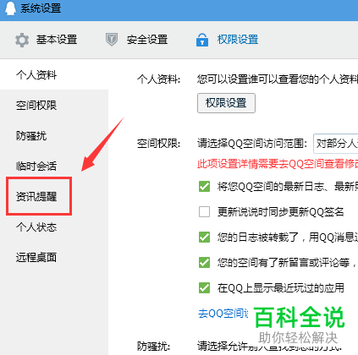Viewport: 358px width, 355px height.
Task: Toggle 您的空间有了新留言或评论 checkbox
Action: [x=204, y=263]
